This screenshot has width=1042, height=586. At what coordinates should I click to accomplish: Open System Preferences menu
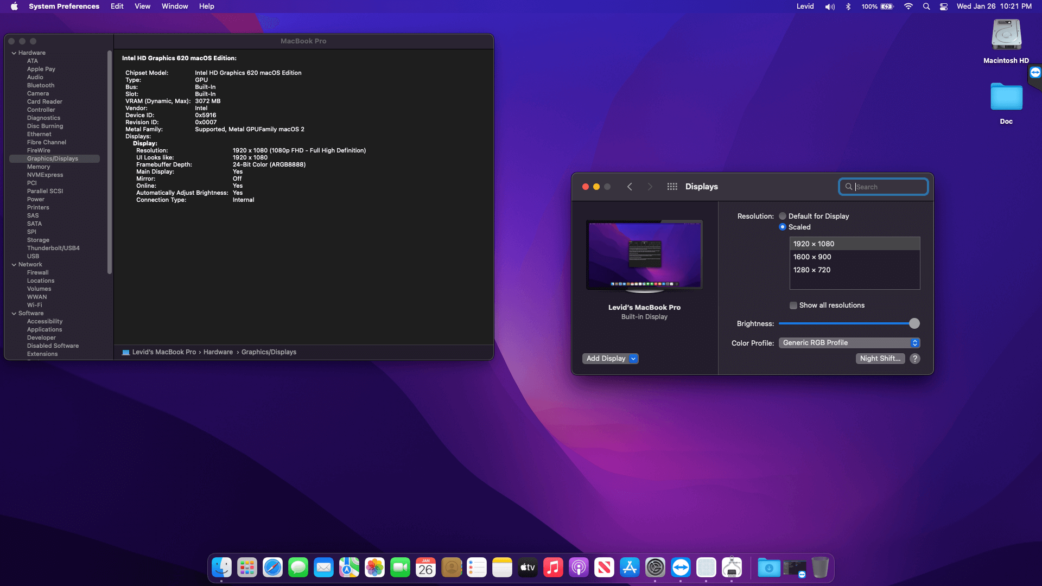[x=64, y=7]
